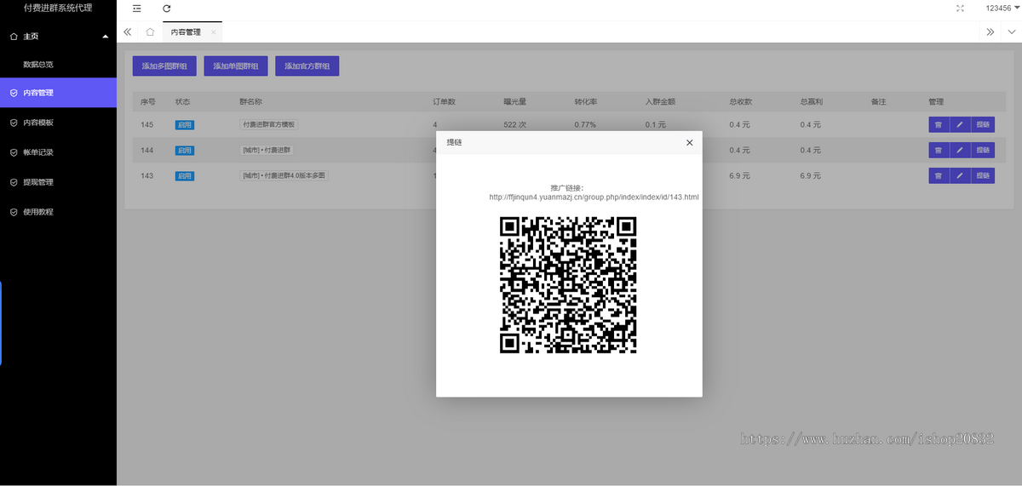Close the 内容管理 tab

(214, 32)
